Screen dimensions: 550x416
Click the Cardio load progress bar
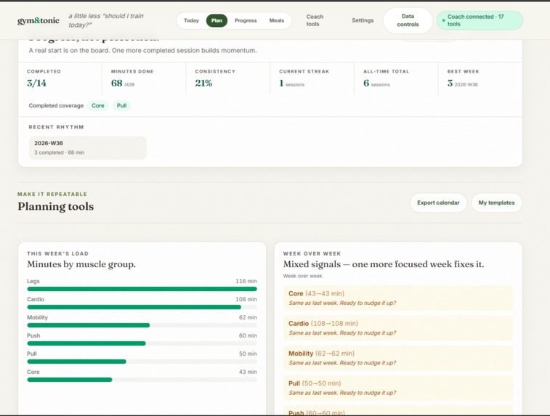pyautogui.click(x=142, y=307)
